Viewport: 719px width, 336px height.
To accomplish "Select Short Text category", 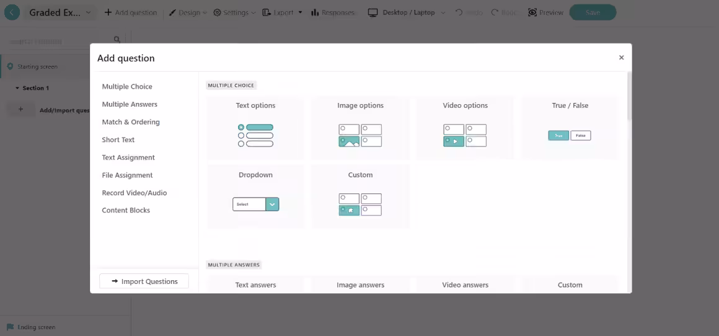I will (118, 139).
